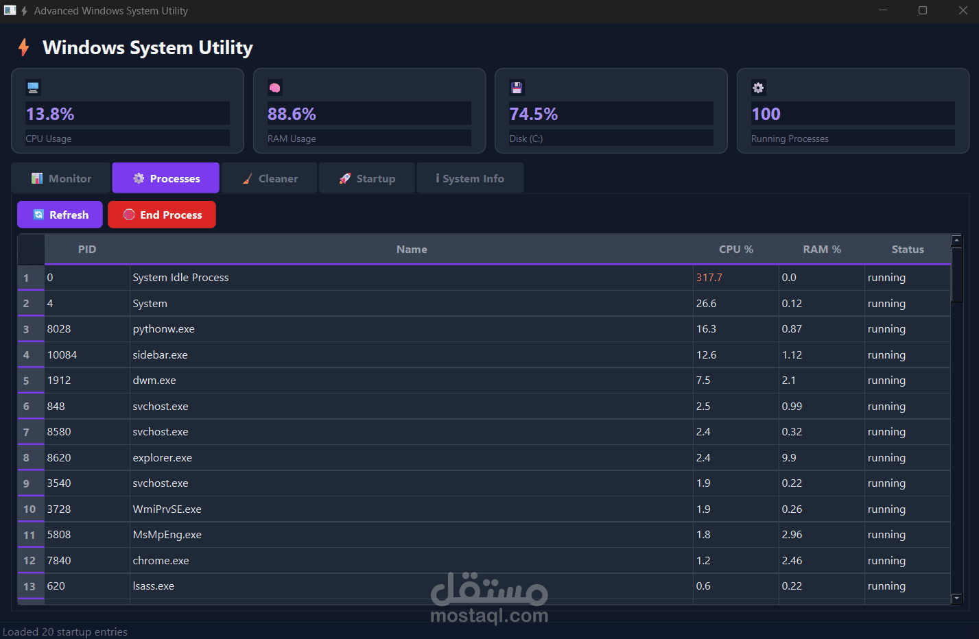
Task: Click the 100 Running Processes value
Action: pyautogui.click(x=766, y=114)
